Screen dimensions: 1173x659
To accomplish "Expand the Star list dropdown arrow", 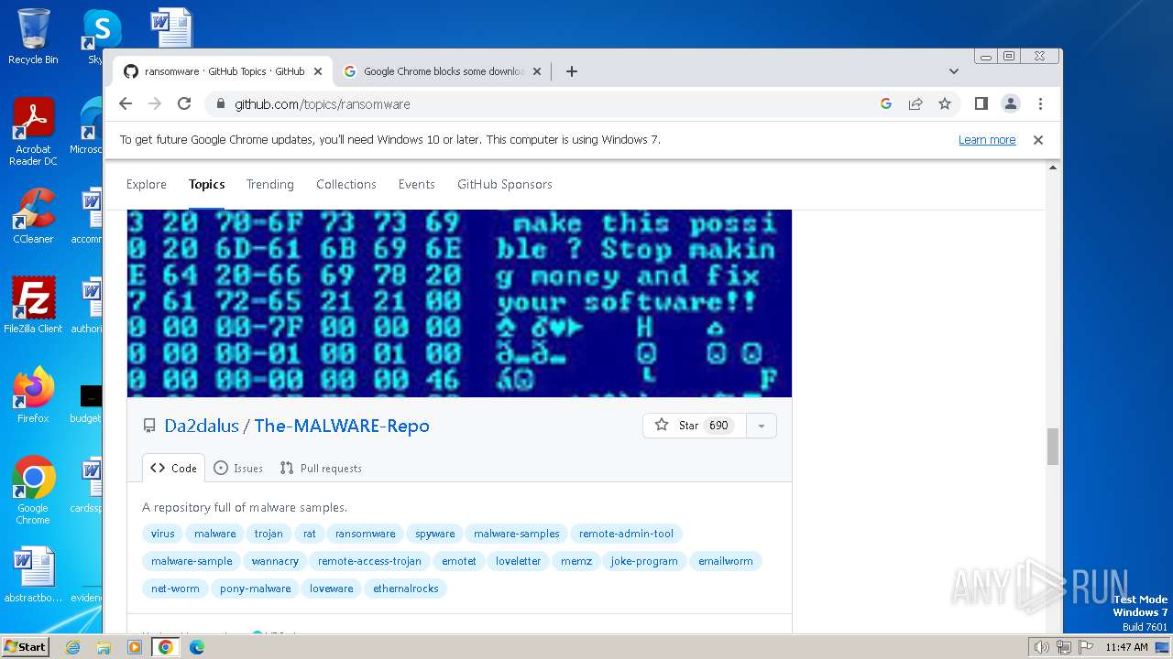I will (761, 426).
